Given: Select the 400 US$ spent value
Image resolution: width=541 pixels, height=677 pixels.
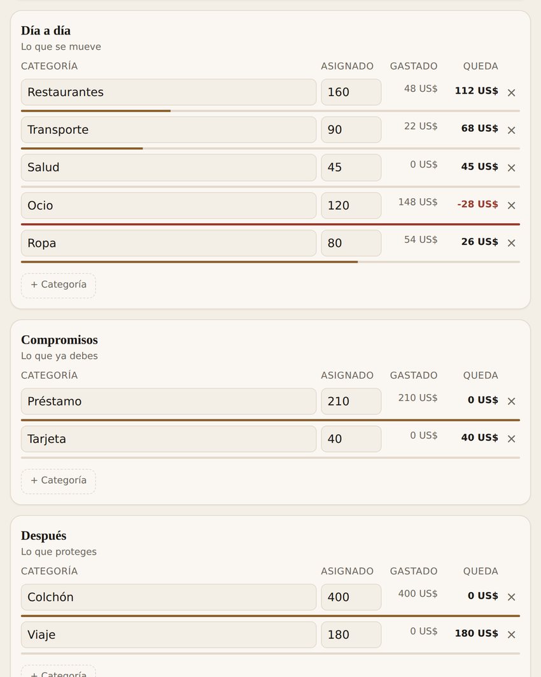Looking at the screenshot, I should (x=418, y=593).
